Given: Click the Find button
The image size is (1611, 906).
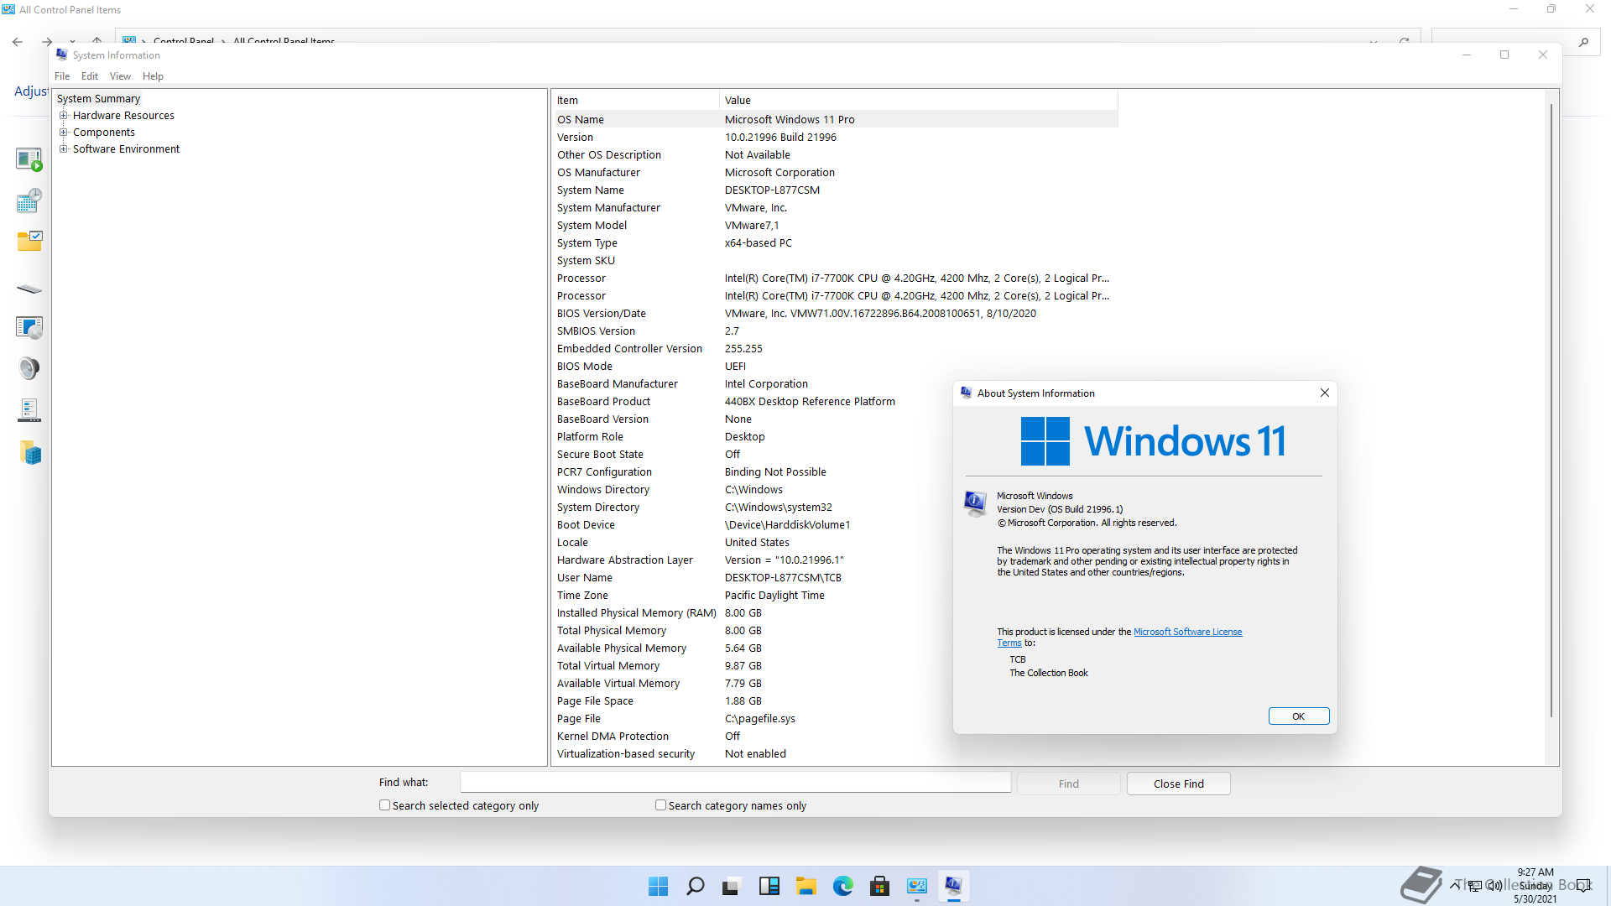Looking at the screenshot, I should pyautogui.click(x=1068, y=784).
